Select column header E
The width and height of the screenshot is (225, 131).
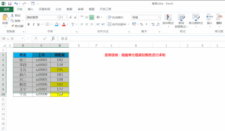[x=79, y=46]
